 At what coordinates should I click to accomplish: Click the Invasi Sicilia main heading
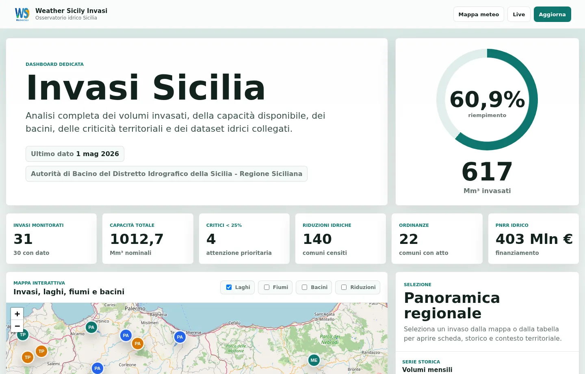145,87
